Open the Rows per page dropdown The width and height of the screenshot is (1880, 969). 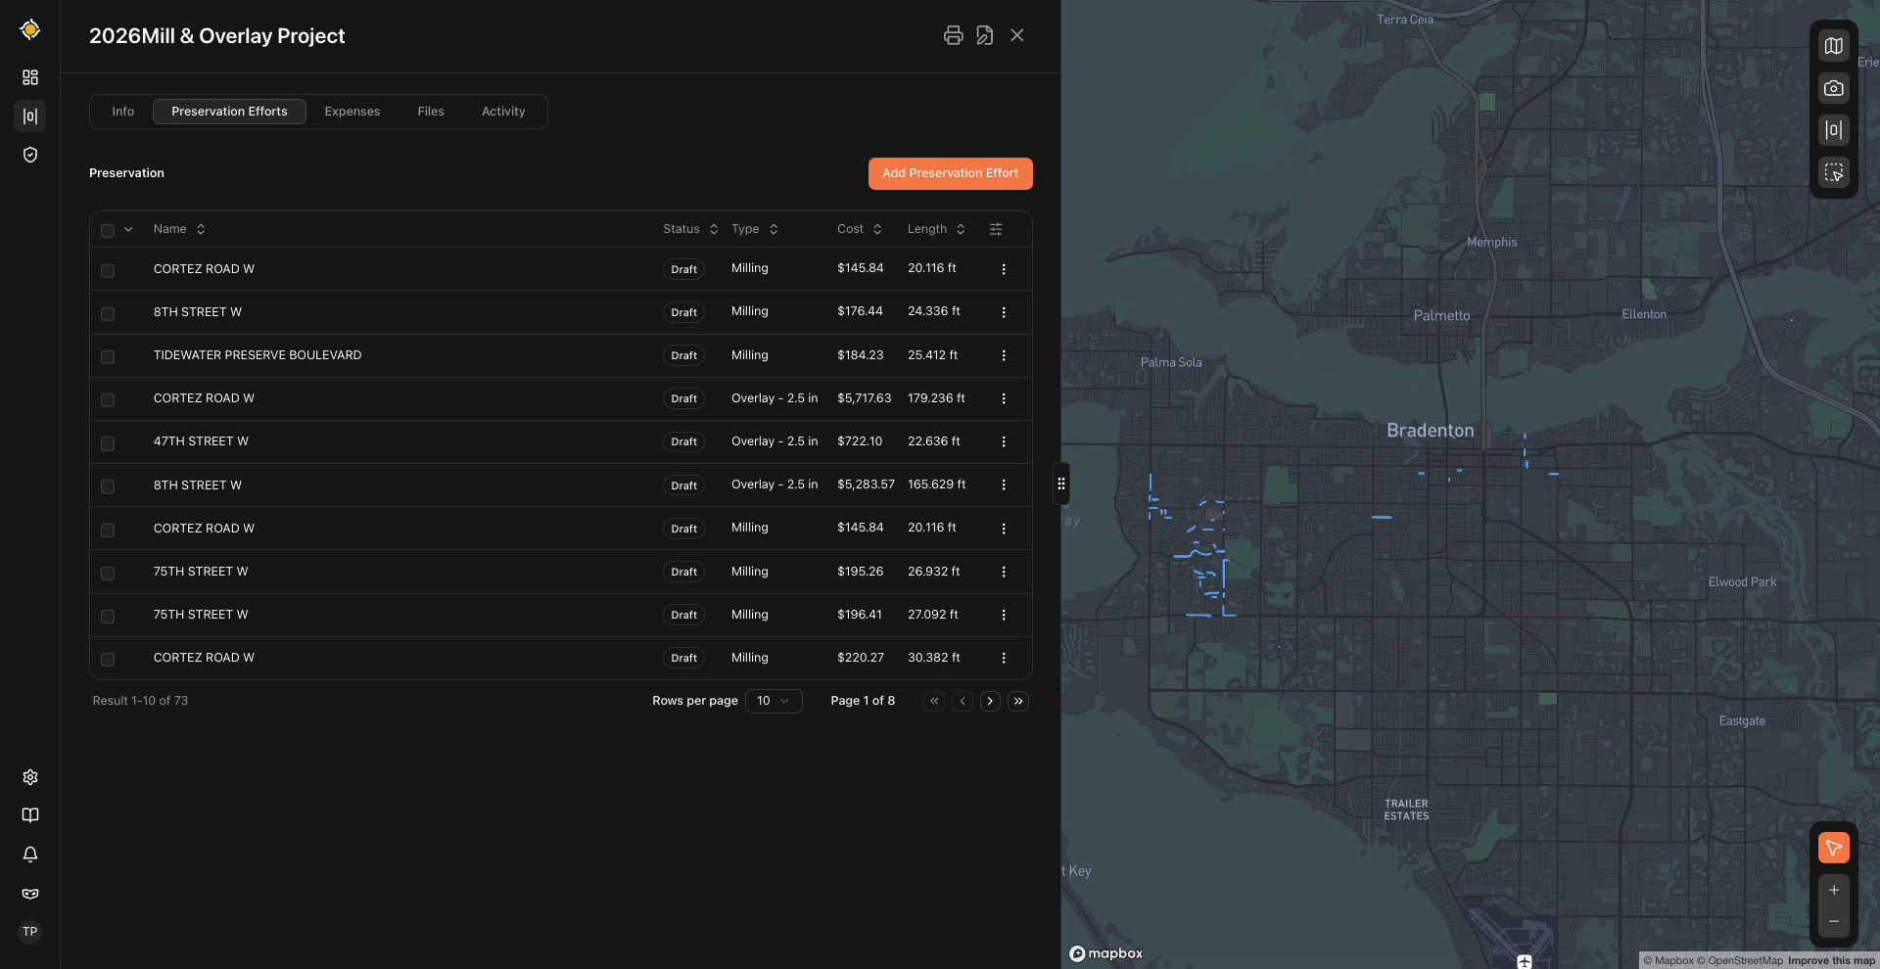(x=773, y=701)
